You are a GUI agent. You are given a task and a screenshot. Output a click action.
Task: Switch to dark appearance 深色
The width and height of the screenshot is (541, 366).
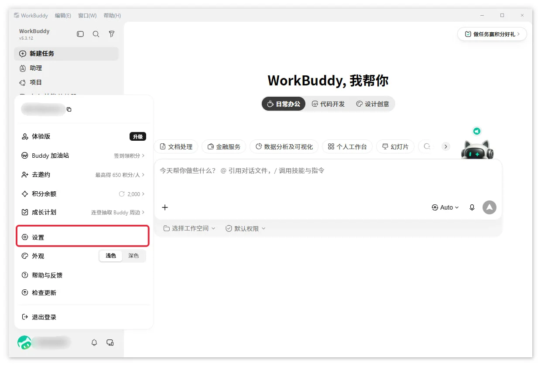pos(134,256)
